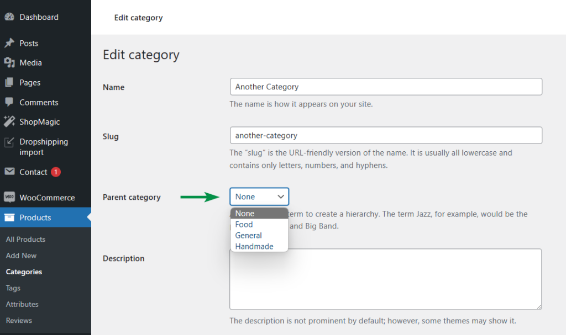Open the Attributes page link
566x335 pixels.
pyautogui.click(x=22, y=304)
